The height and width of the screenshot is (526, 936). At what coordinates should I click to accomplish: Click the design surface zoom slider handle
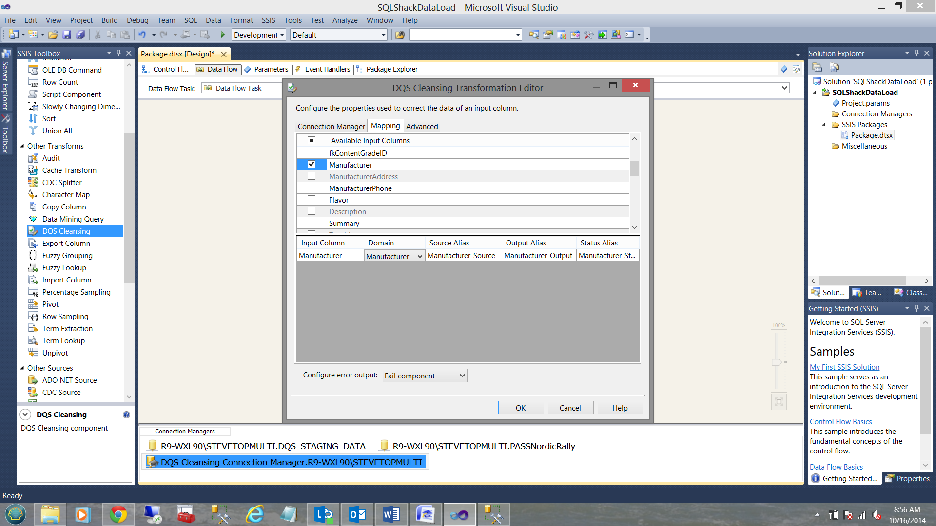click(777, 362)
